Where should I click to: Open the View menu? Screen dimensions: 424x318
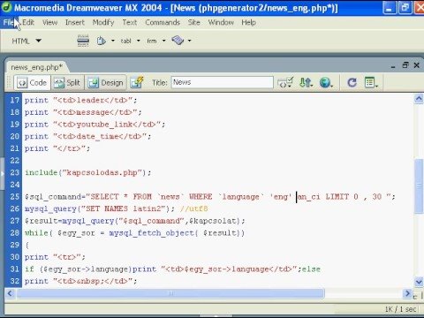(49, 22)
